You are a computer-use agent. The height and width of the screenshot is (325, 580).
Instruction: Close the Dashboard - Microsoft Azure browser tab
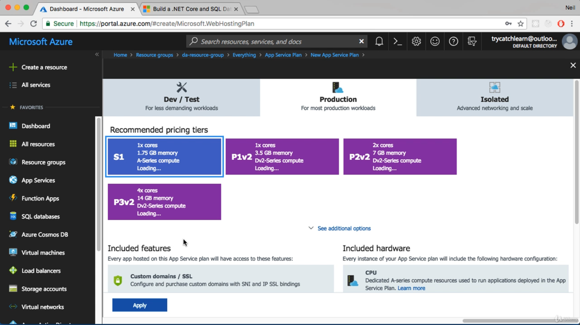132,9
